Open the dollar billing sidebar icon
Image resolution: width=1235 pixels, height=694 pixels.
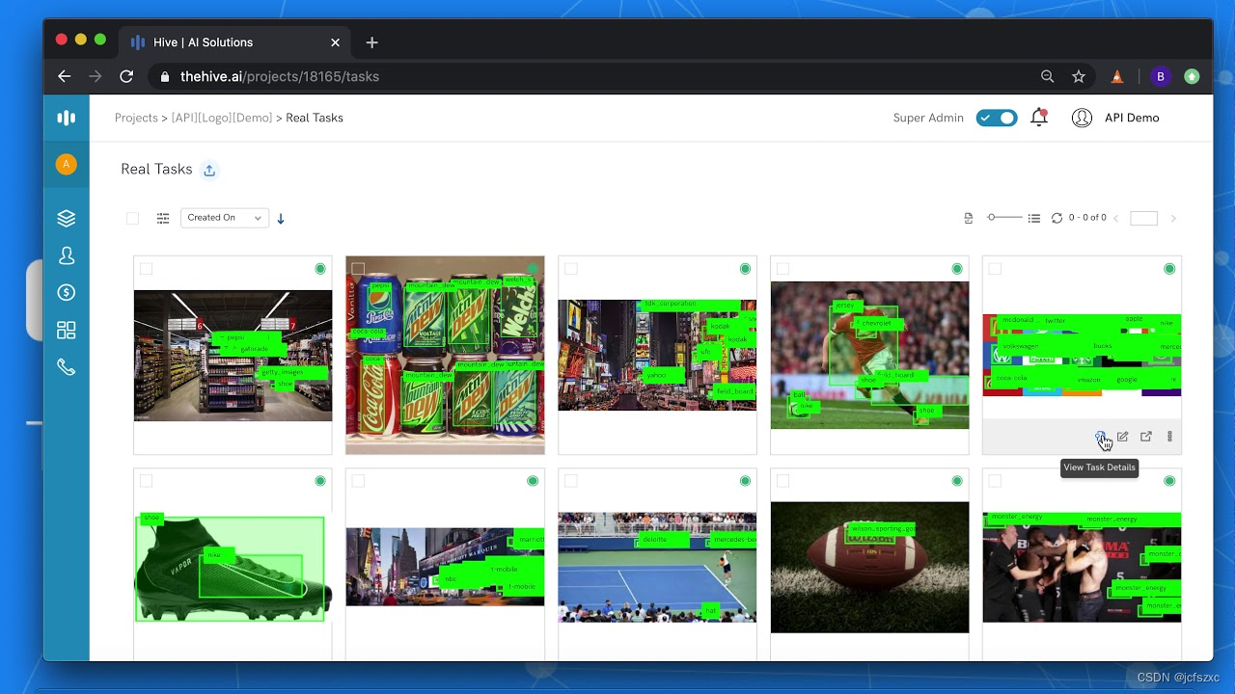(66, 293)
